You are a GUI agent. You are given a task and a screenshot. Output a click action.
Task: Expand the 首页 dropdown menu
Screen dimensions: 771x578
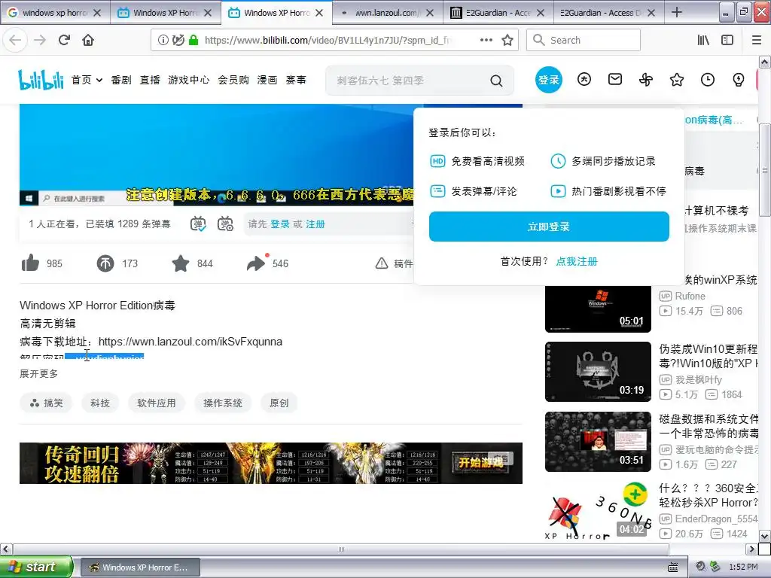(87, 80)
